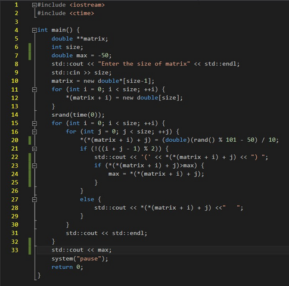Screen dimensions: 289x286
Task: Click on "std::cin" on line 9
Action: click(66, 73)
